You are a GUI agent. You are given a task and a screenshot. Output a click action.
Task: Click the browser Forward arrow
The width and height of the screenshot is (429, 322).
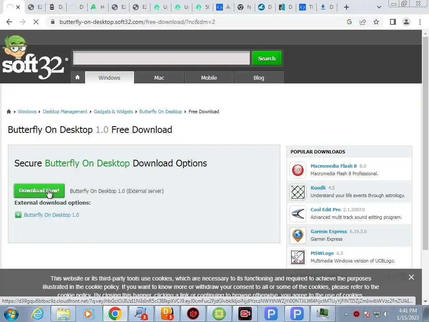pos(23,22)
